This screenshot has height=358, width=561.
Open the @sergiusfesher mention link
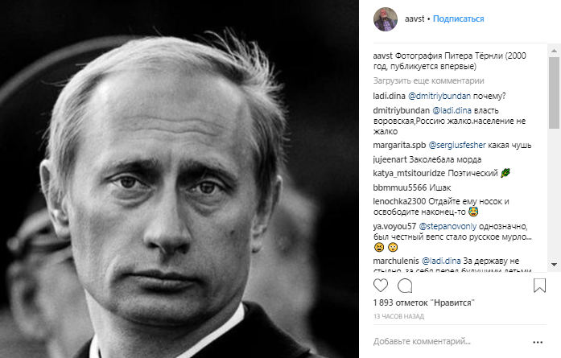[x=456, y=146]
